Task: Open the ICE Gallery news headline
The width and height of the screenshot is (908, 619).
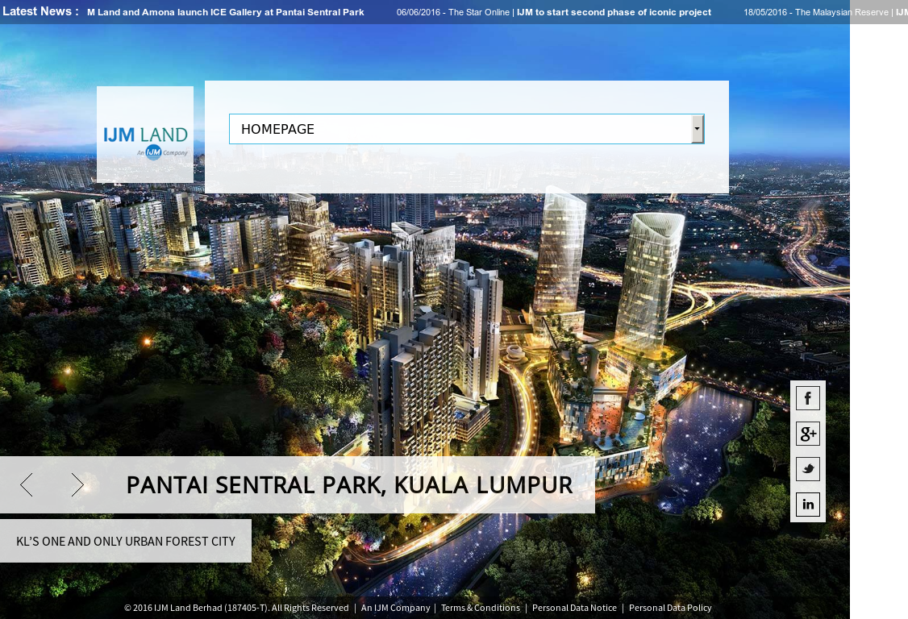Action: pos(226,12)
